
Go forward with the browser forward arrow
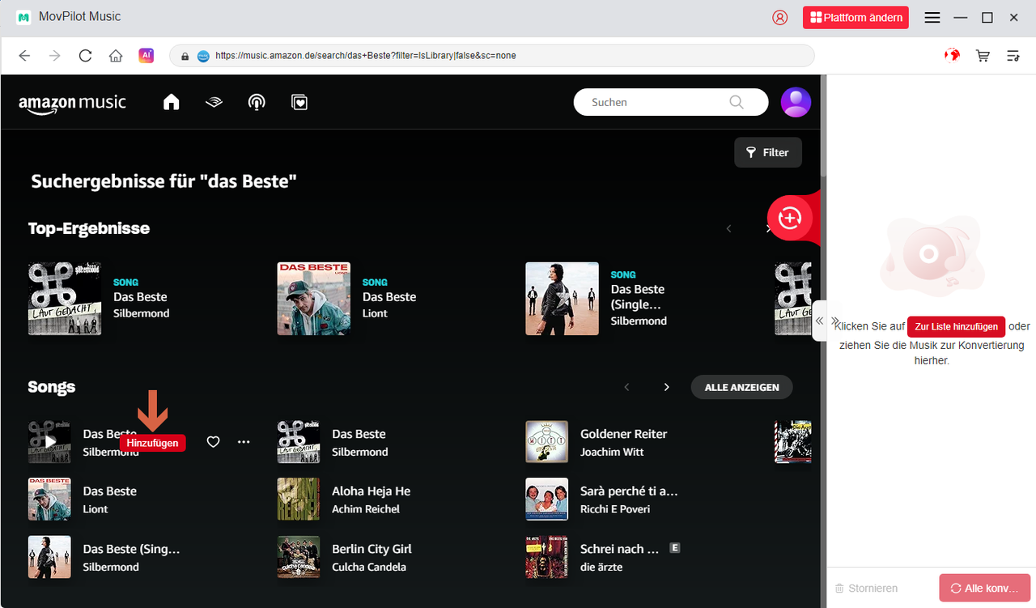[54, 56]
